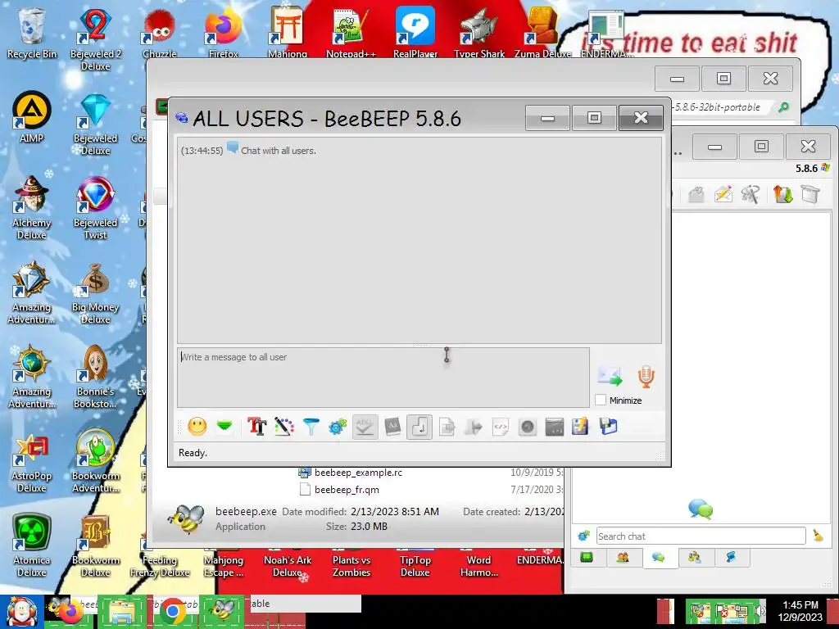Open the chat font selector icon

(x=256, y=426)
